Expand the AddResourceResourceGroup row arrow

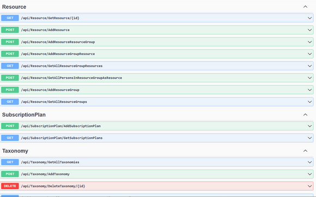coord(309,42)
